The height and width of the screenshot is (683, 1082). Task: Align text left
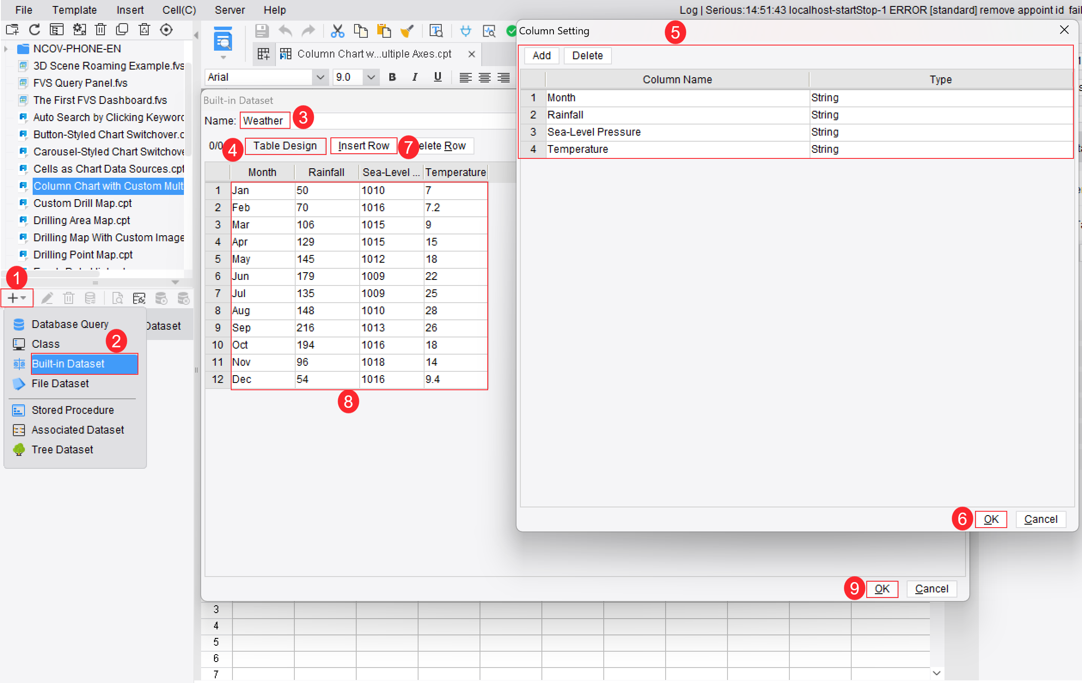465,77
